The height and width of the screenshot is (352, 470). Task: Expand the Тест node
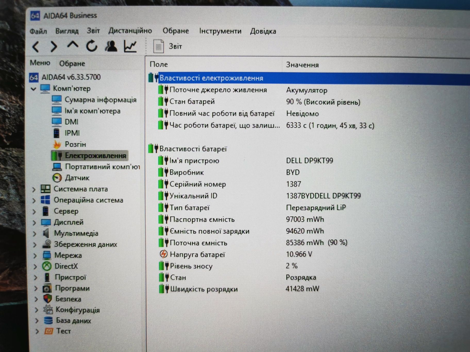37,331
